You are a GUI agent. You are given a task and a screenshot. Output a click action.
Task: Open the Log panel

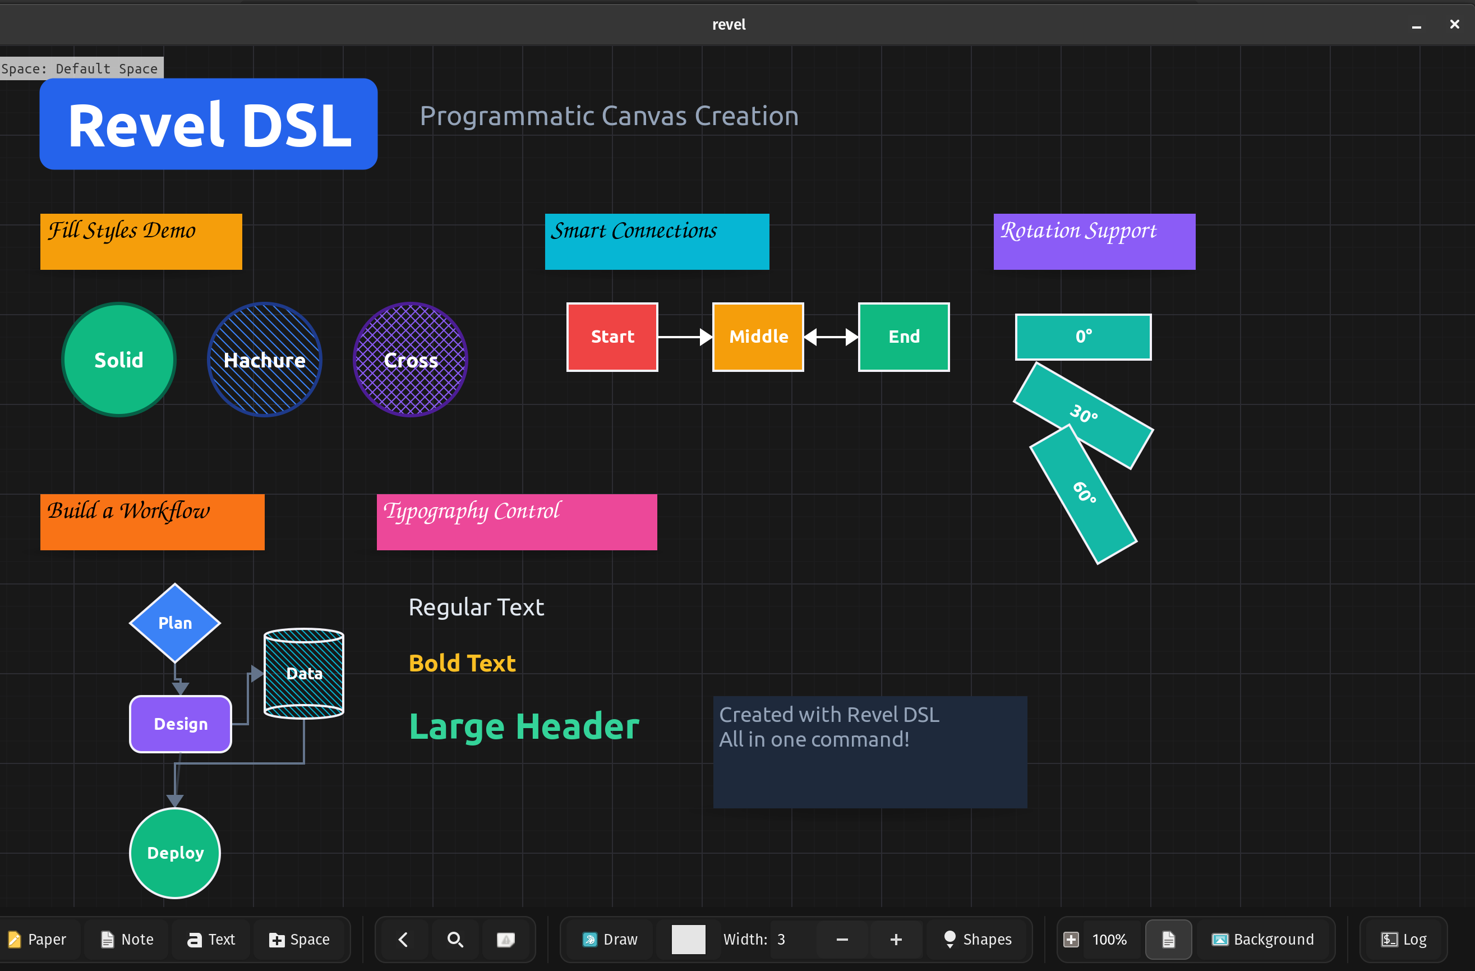point(1404,940)
